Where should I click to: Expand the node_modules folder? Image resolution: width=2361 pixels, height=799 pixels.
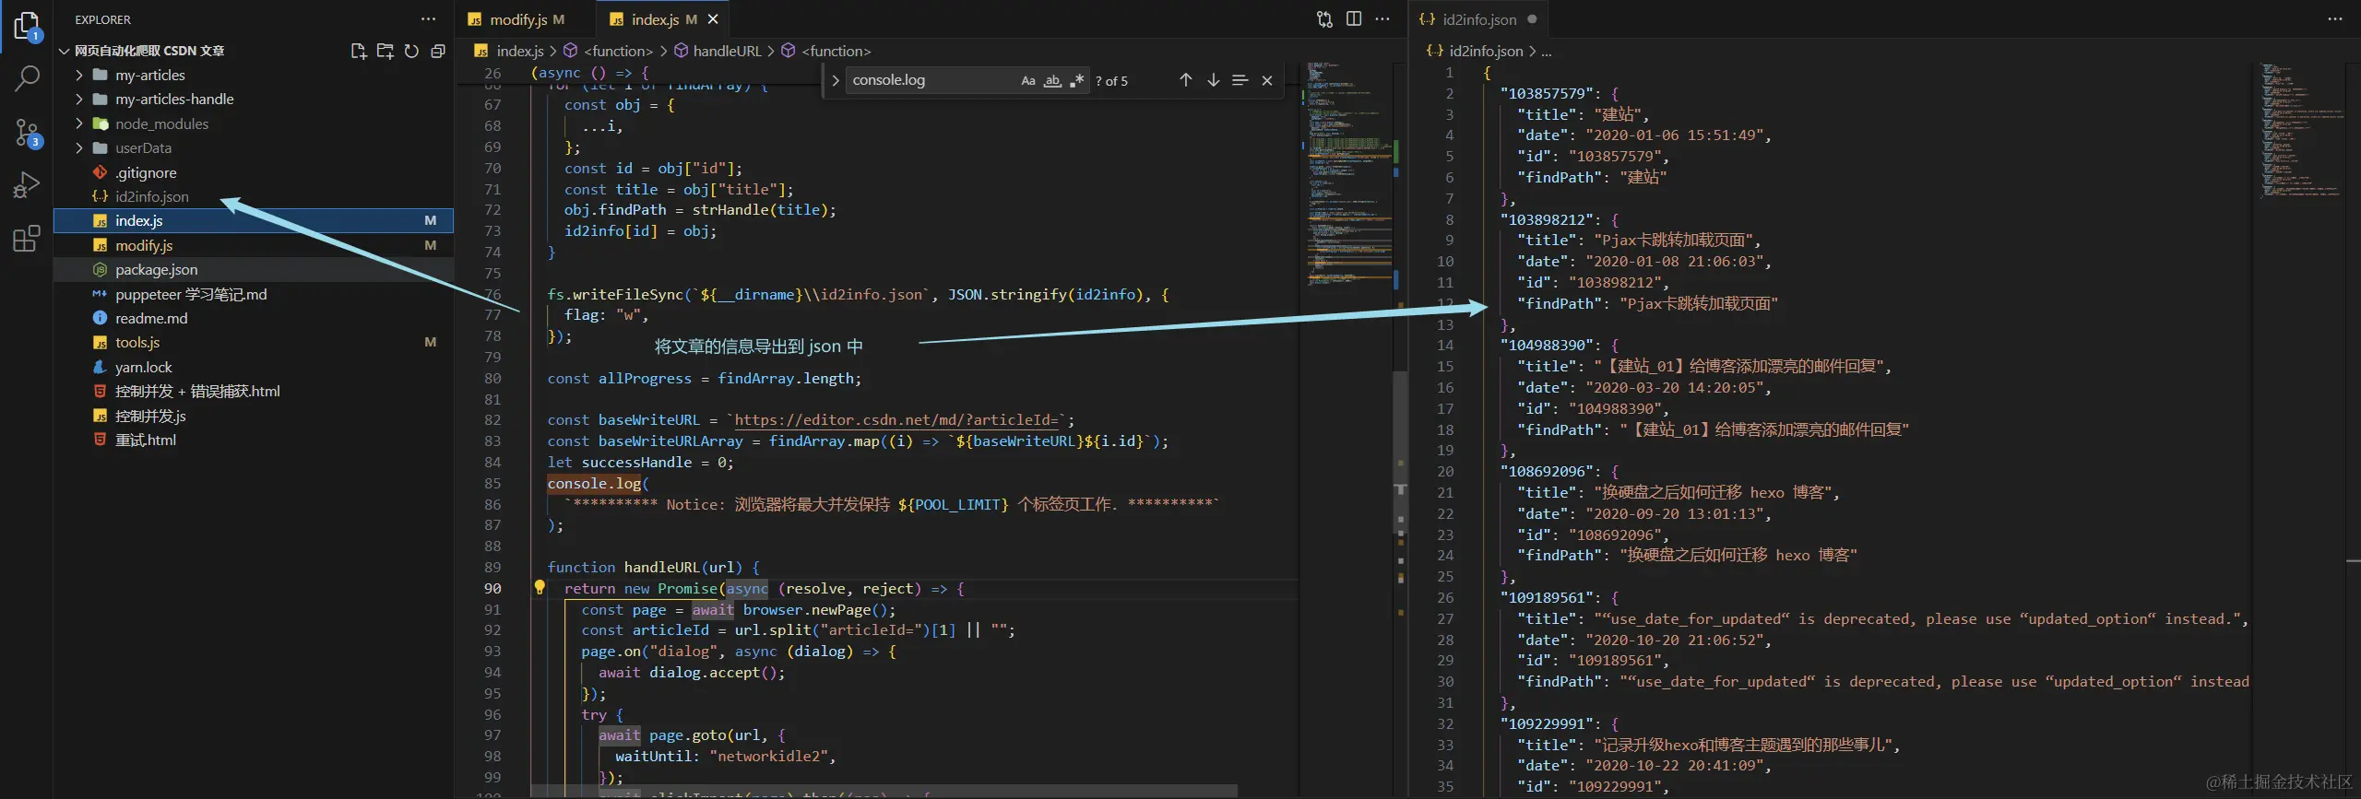tap(79, 123)
